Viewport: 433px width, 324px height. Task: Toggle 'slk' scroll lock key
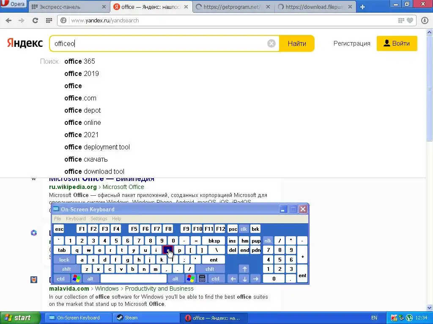point(244,229)
